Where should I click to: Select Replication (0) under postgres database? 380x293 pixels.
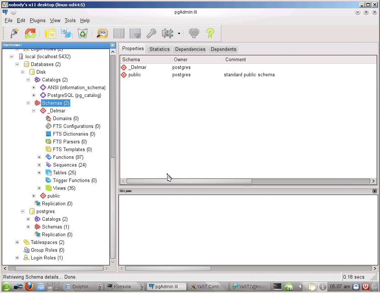coord(57,234)
